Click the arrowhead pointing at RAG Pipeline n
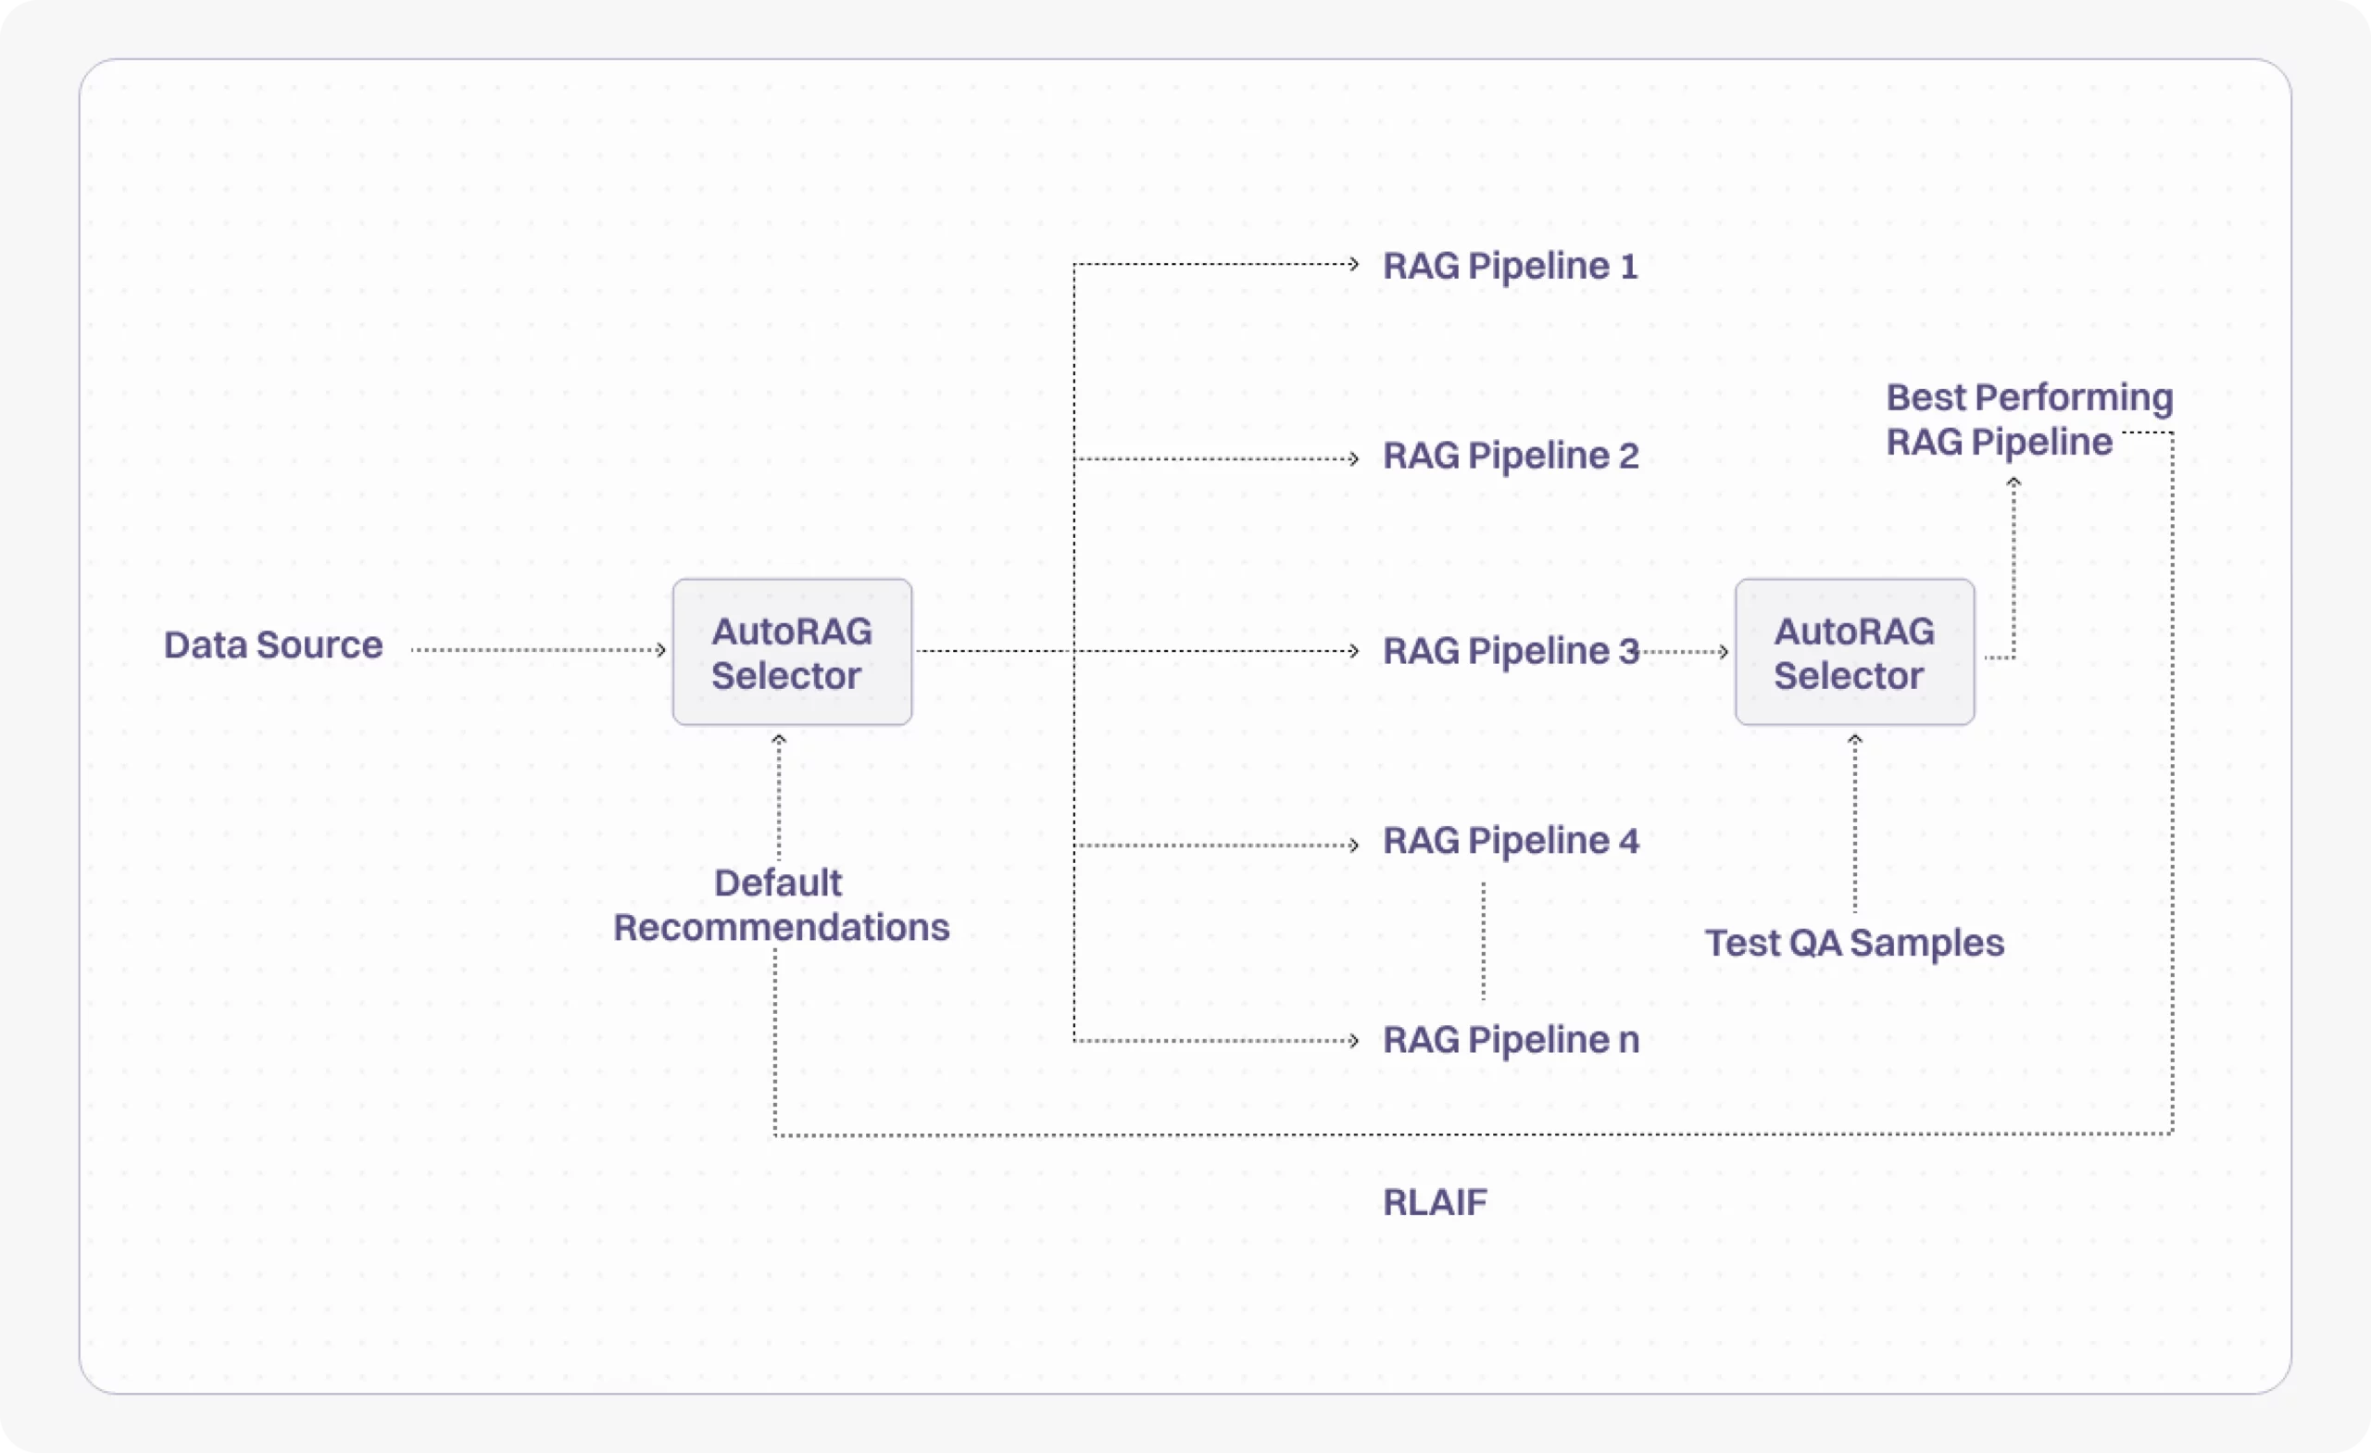The width and height of the screenshot is (2371, 1453). pyautogui.click(x=1354, y=1040)
